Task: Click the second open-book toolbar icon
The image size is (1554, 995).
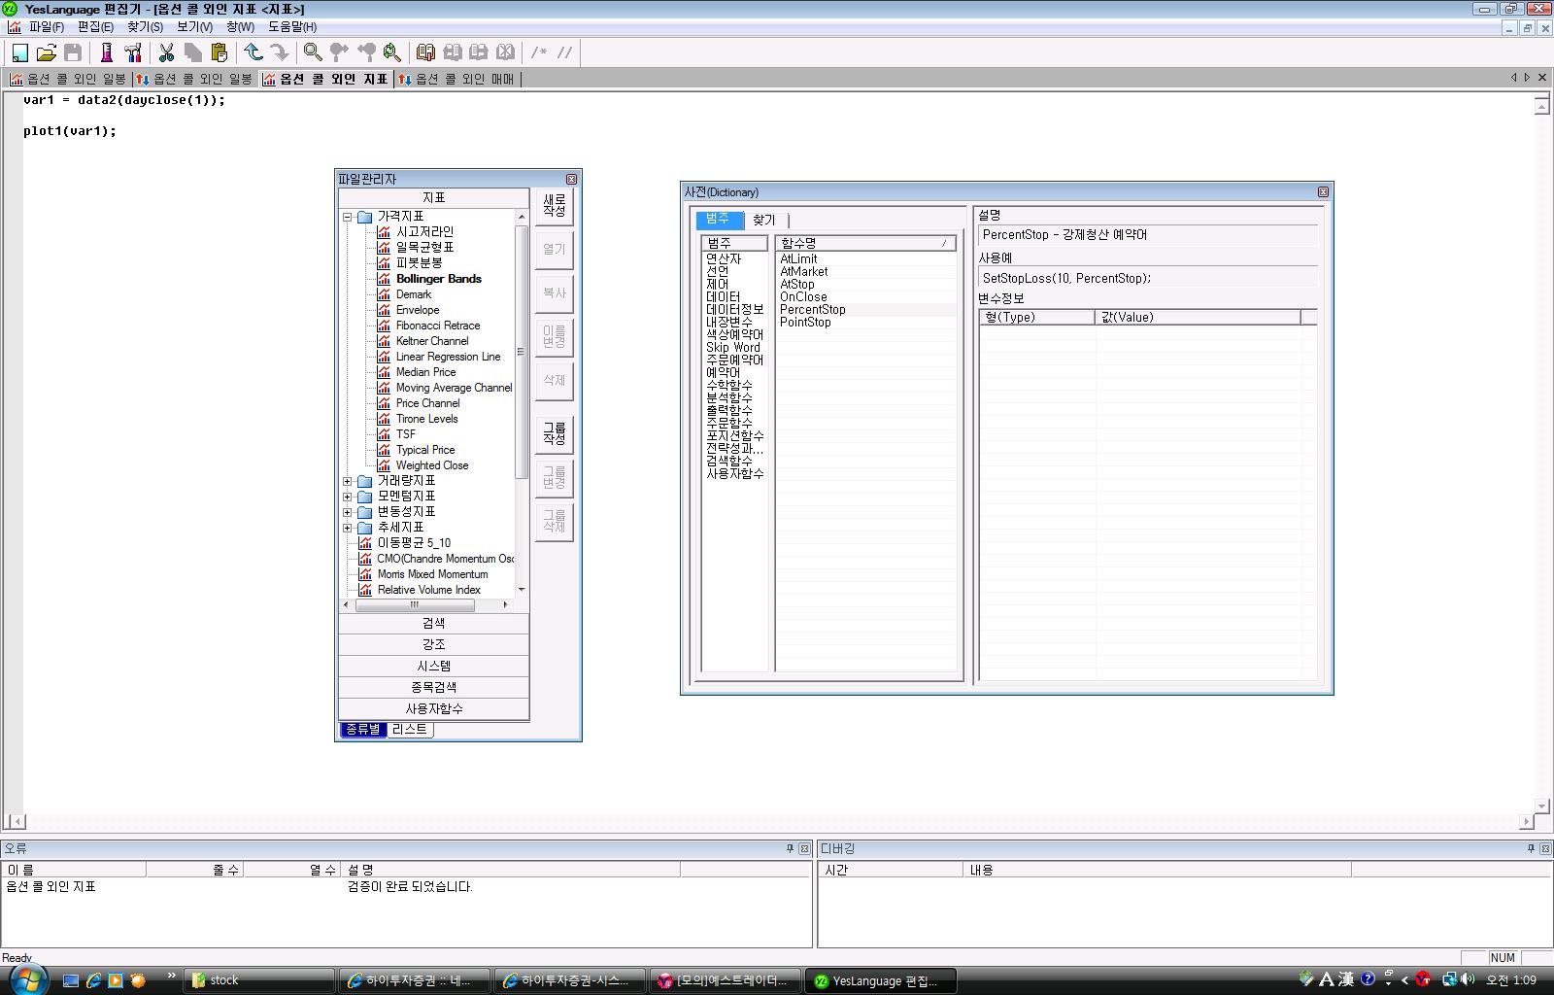Action: pyautogui.click(x=452, y=52)
